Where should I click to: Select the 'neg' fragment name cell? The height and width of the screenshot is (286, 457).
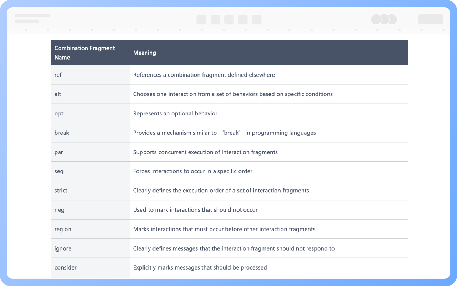pyautogui.click(x=90, y=210)
